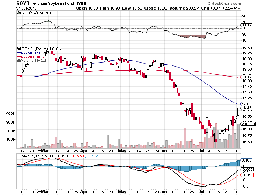Click the 60.19 RSI value tag
Viewport: 258px width, 195px height.
pyautogui.click(x=247, y=25)
